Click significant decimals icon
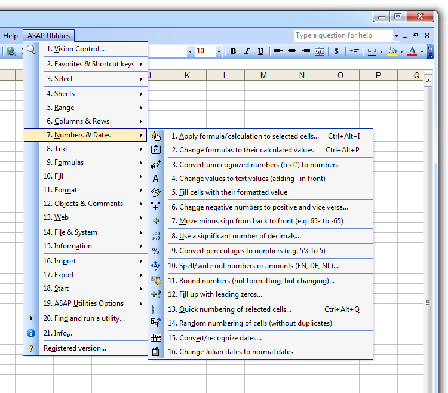 click(x=156, y=236)
